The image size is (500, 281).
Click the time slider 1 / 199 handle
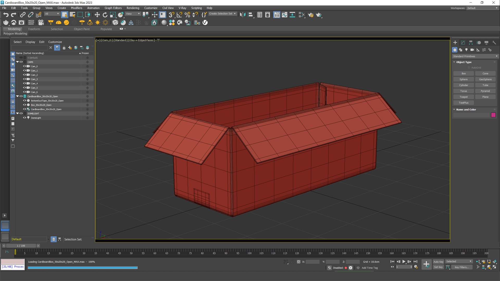21,246
